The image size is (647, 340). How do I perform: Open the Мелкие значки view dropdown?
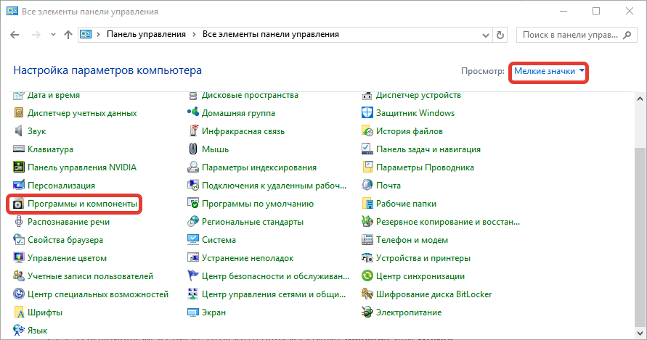(x=549, y=71)
